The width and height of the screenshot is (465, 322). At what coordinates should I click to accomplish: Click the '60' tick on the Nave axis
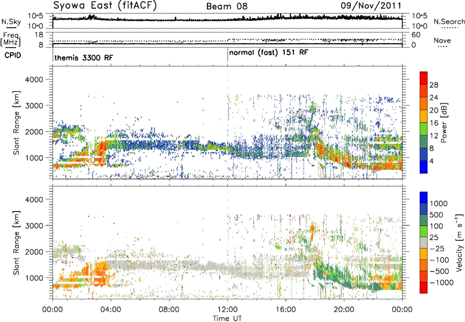point(416,35)
